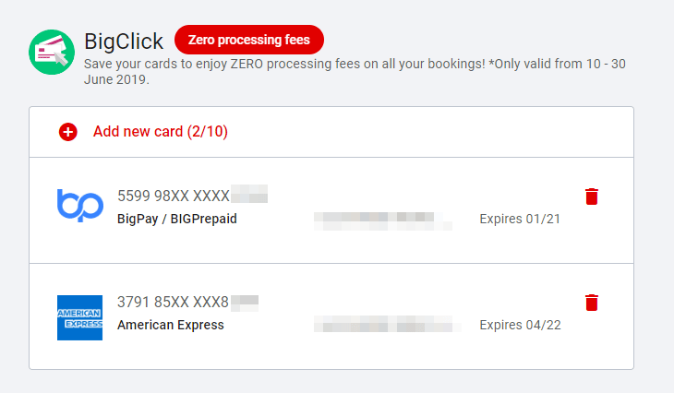Click blurred last digits of Amex number
The image size is (674, 393).
[245, 301]
